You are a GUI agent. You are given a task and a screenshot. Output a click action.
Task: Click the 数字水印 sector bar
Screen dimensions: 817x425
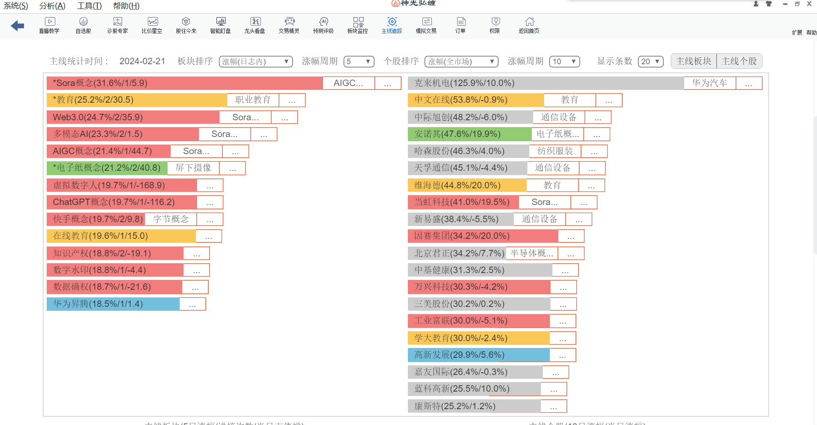[115, 270]
